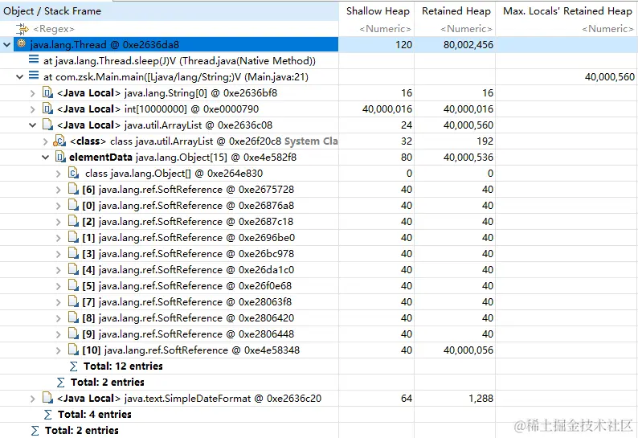Click the 192 retained heap value
Image resolution: width=638 pixels, height=438 pixels.
click(x=485, y=141)
